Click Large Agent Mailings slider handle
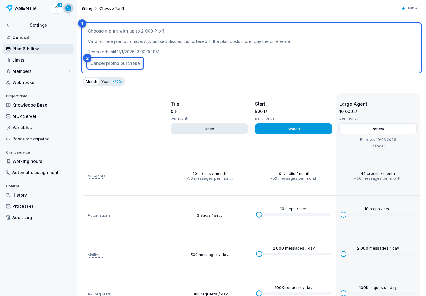 (x=343, y=254)
